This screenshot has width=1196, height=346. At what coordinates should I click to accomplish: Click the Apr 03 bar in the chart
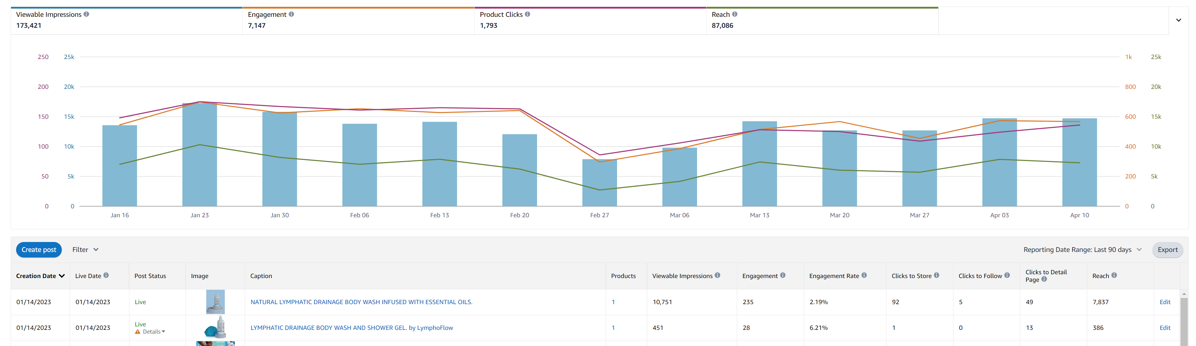click(x=1000, y=162)
